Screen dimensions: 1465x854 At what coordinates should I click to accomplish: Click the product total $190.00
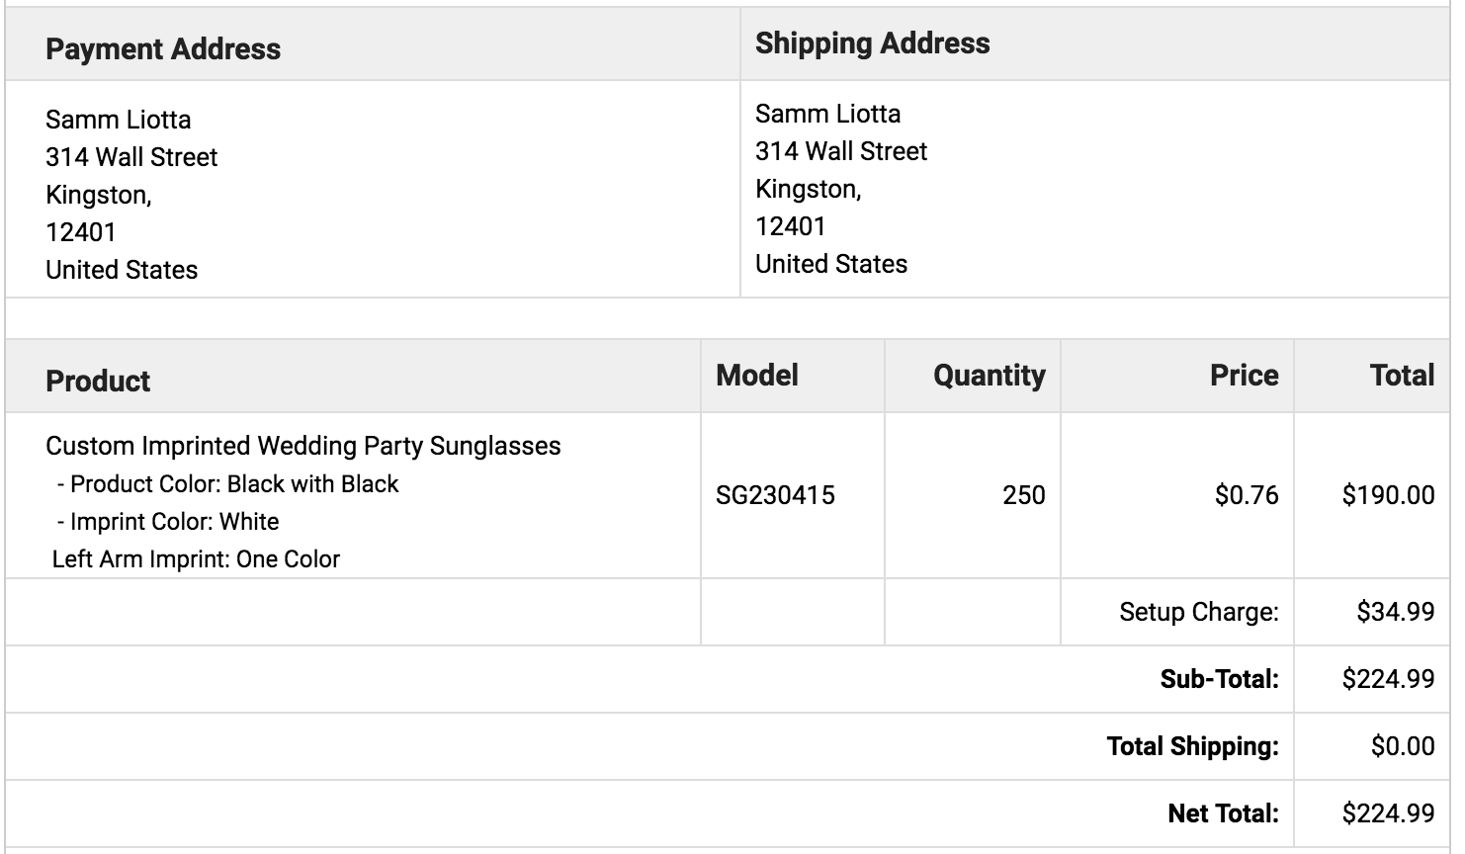(x=1388, y=495)
